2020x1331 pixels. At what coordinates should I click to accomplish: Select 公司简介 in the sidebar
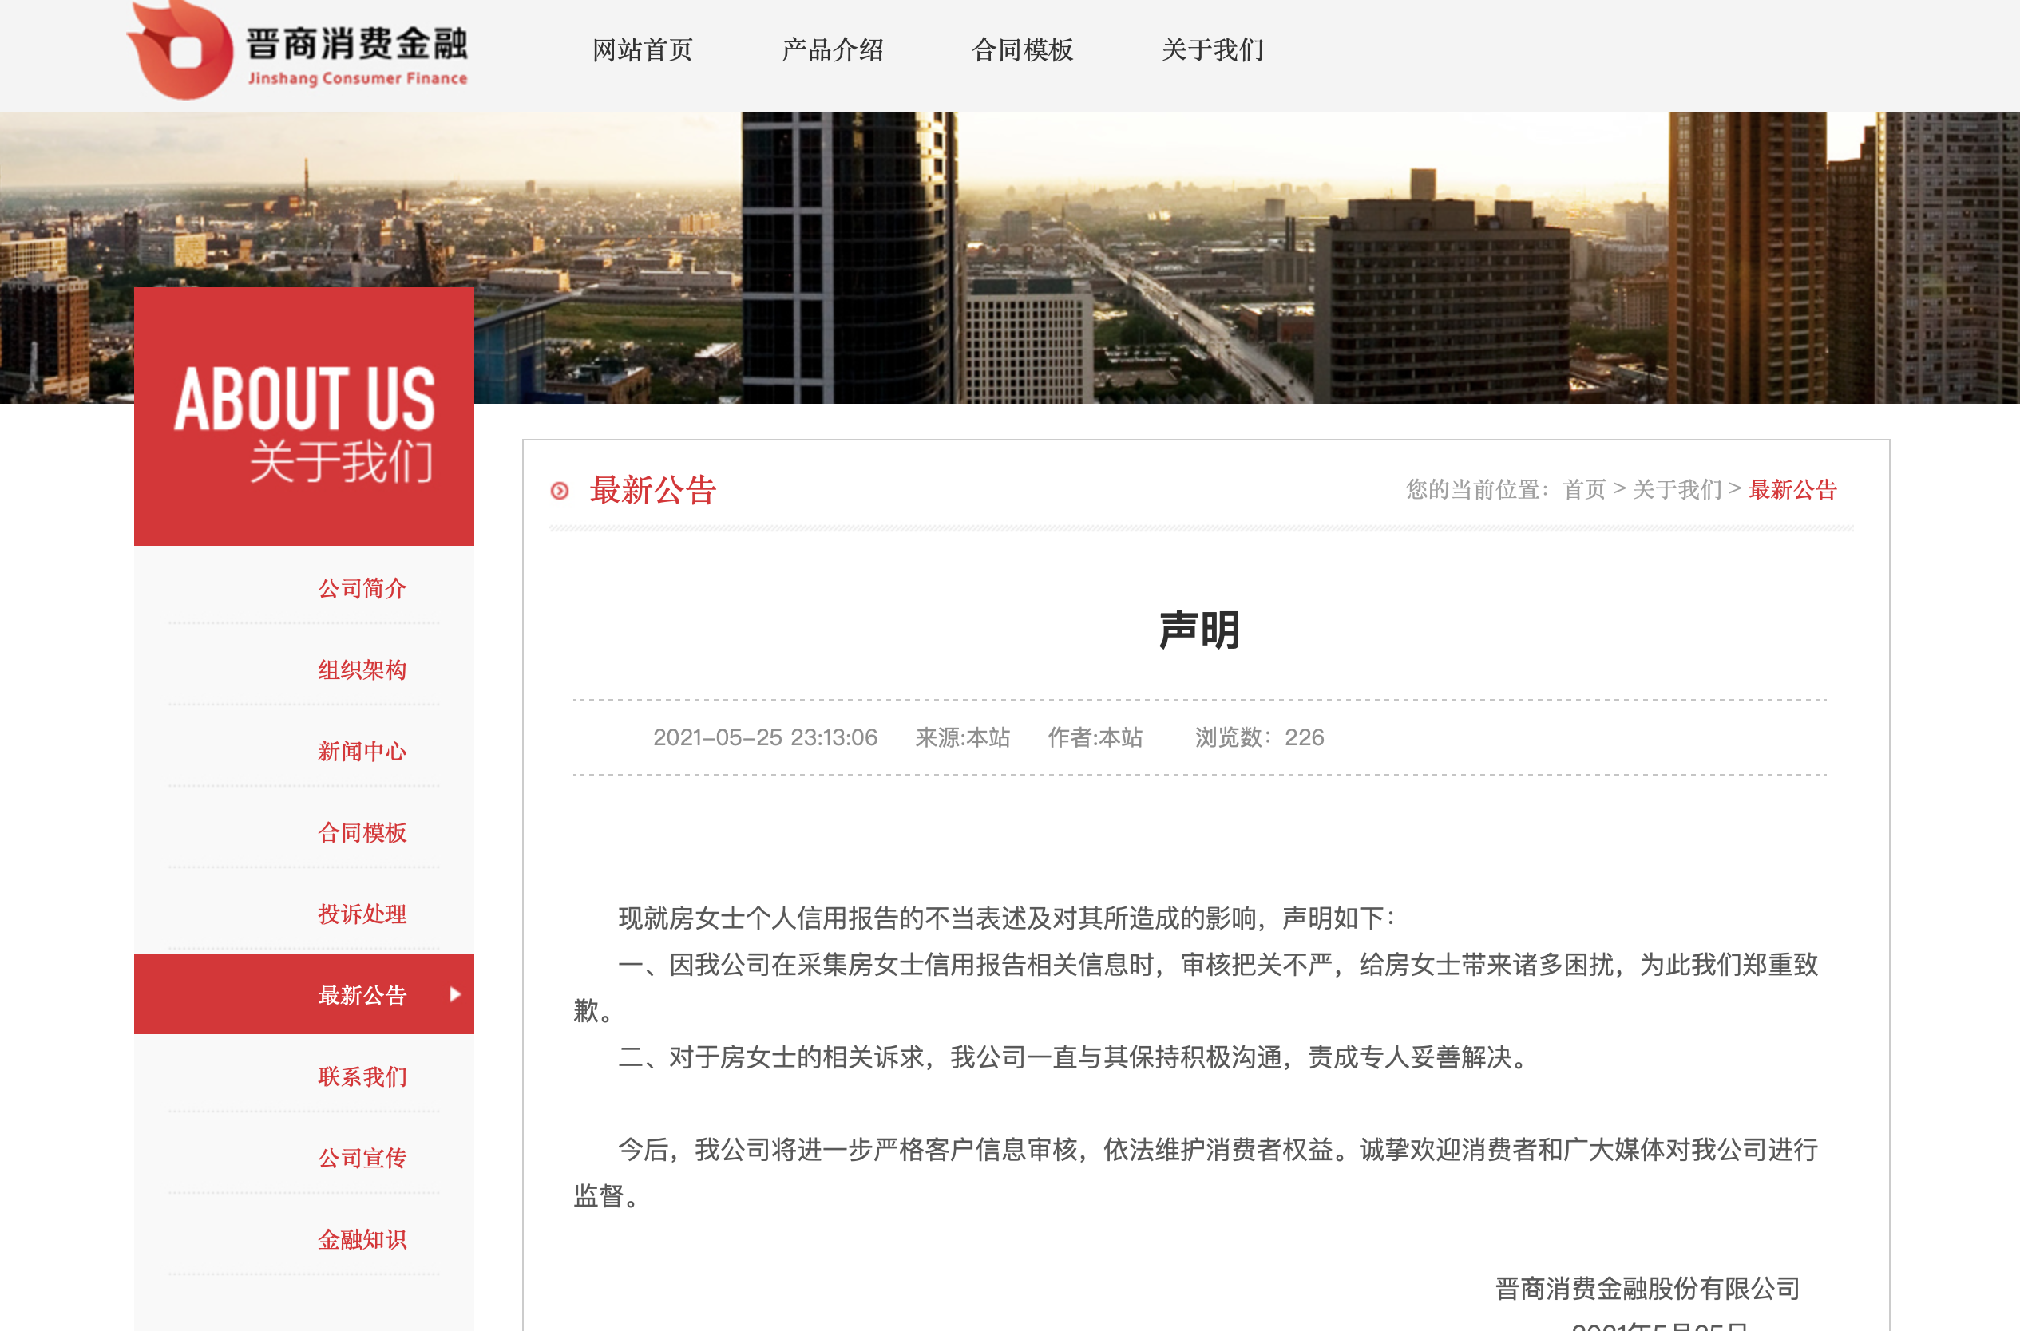[x=362, y=588]
